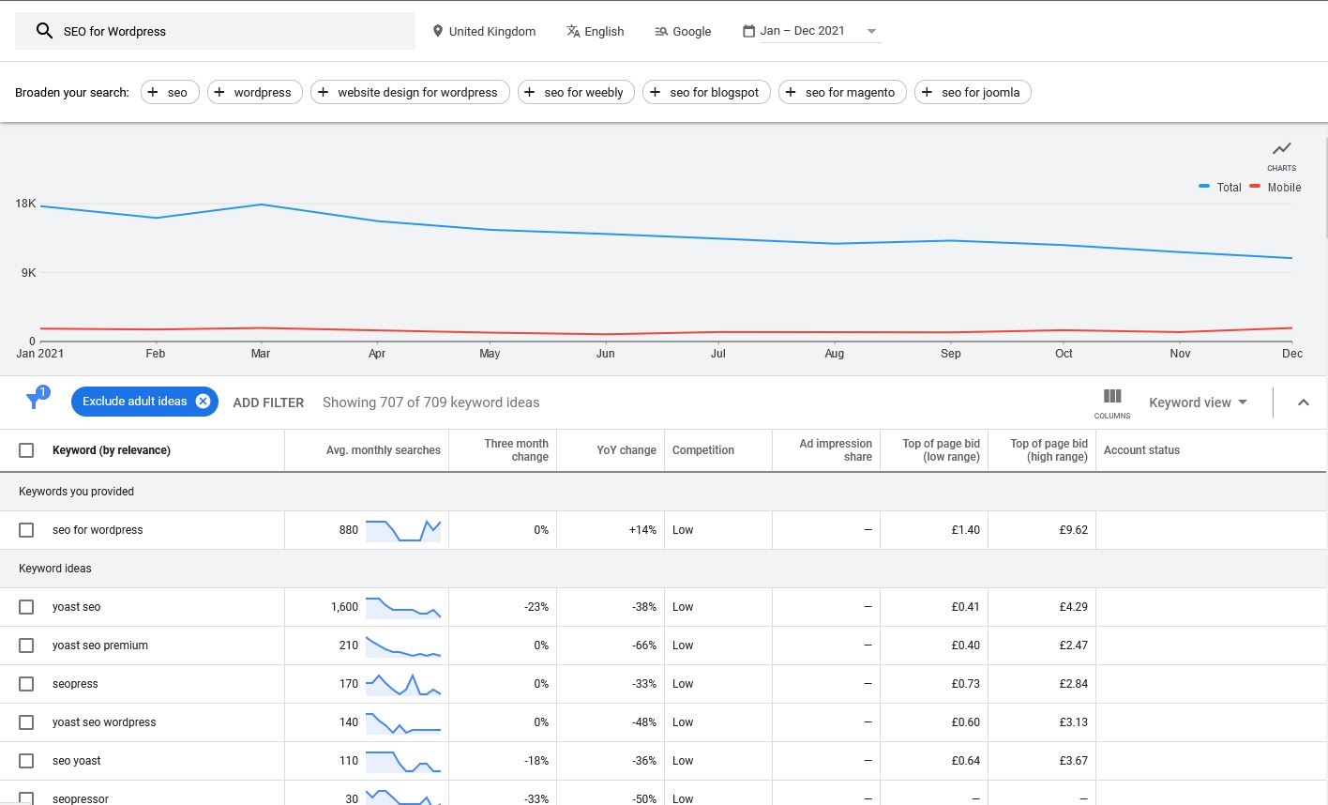Viewport: 1328px width, 805px height.
Task: Click the United Kingdom location pin icon
Action: point(437,31)
